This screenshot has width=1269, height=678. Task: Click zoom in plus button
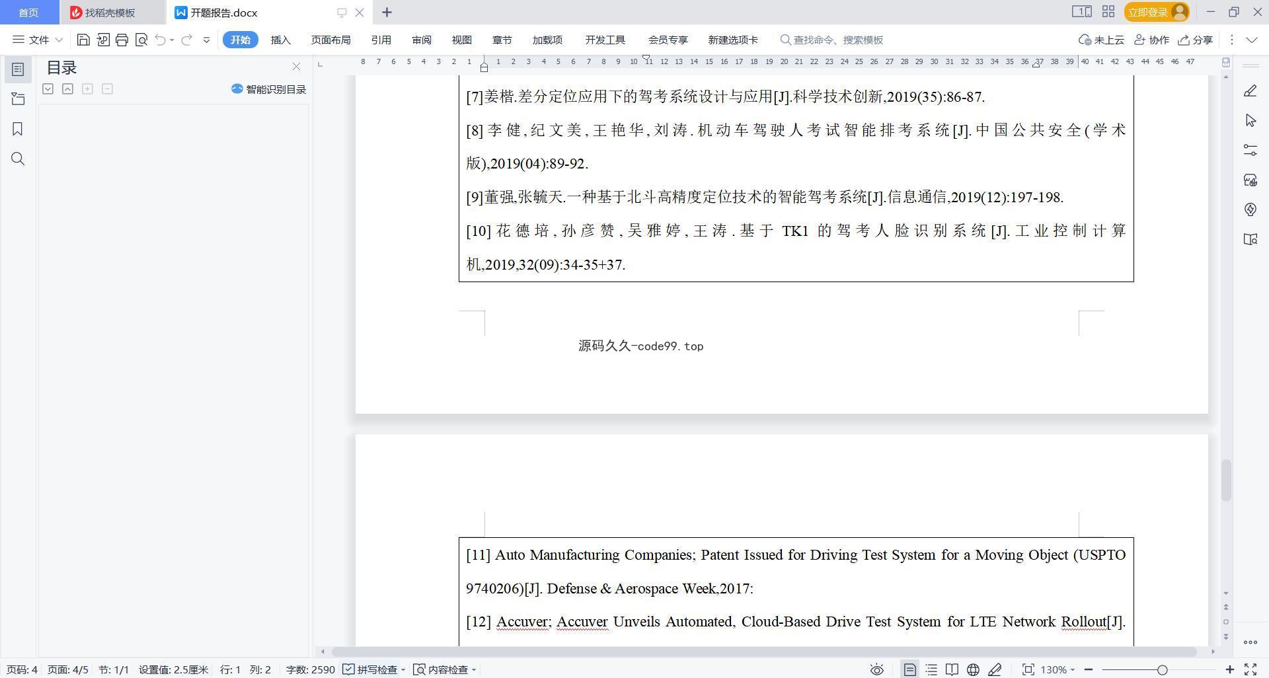tap(1230, 669)
